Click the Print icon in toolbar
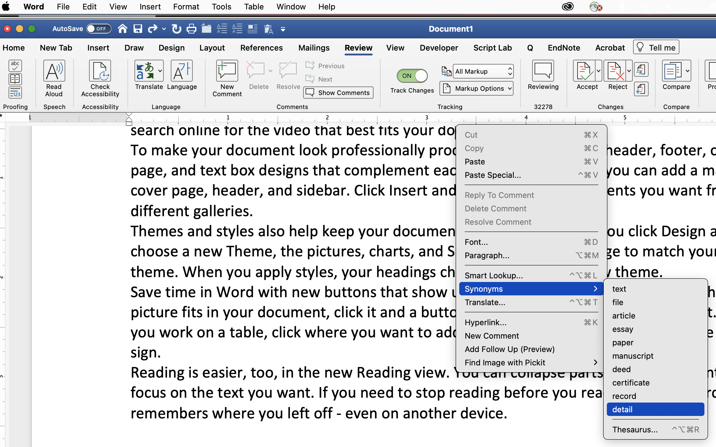Image resolution: width=716 pixels, height=447 pixels. pos(191,29)
